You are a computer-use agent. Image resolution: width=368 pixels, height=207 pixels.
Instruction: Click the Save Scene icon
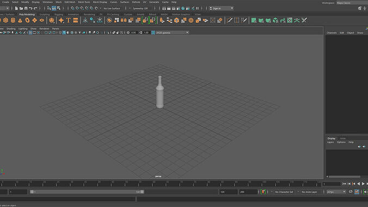pos(26,8)
